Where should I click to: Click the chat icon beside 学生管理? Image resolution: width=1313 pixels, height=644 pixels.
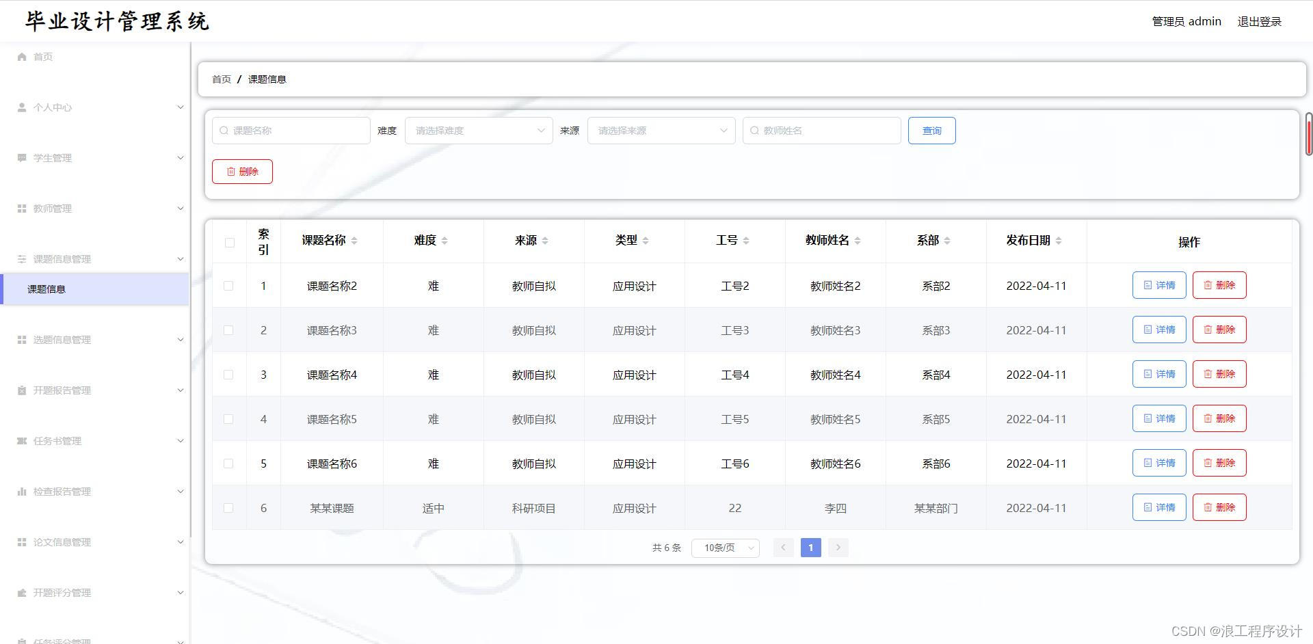point(22,158)
